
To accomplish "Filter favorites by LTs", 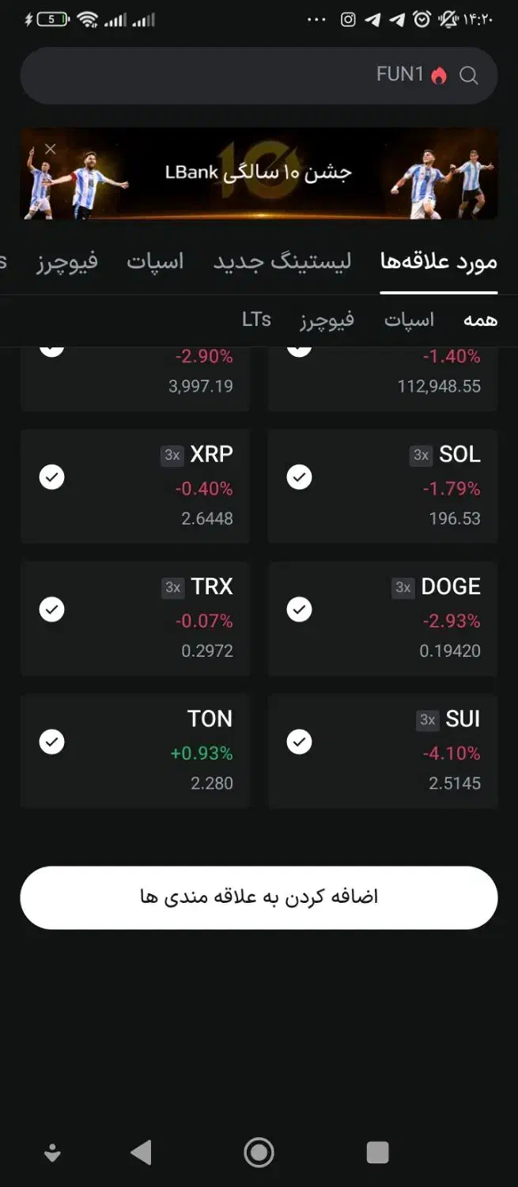I will click(x=256, y=320).
